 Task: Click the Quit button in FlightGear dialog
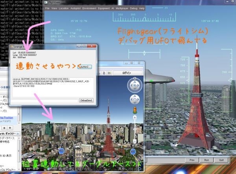tap(221, 160)
